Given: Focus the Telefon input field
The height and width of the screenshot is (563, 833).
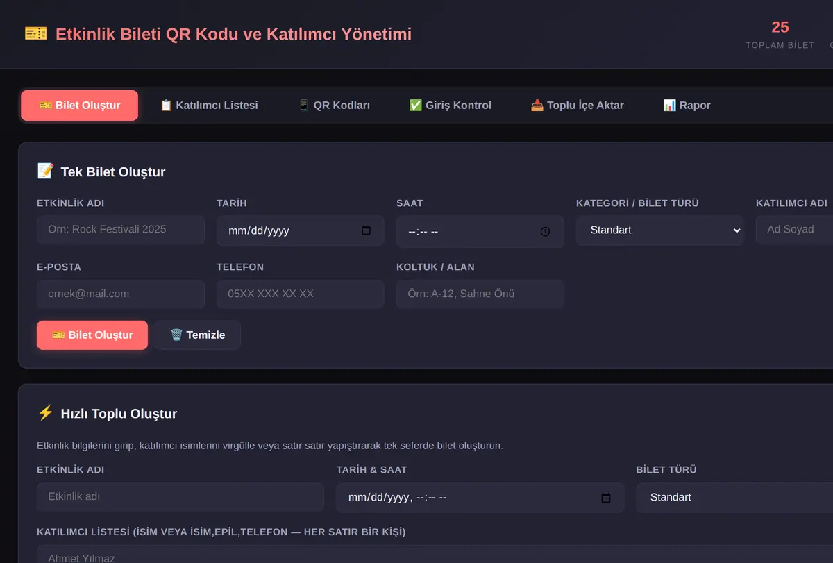Looking at the screenshot, I should (301, 294).
